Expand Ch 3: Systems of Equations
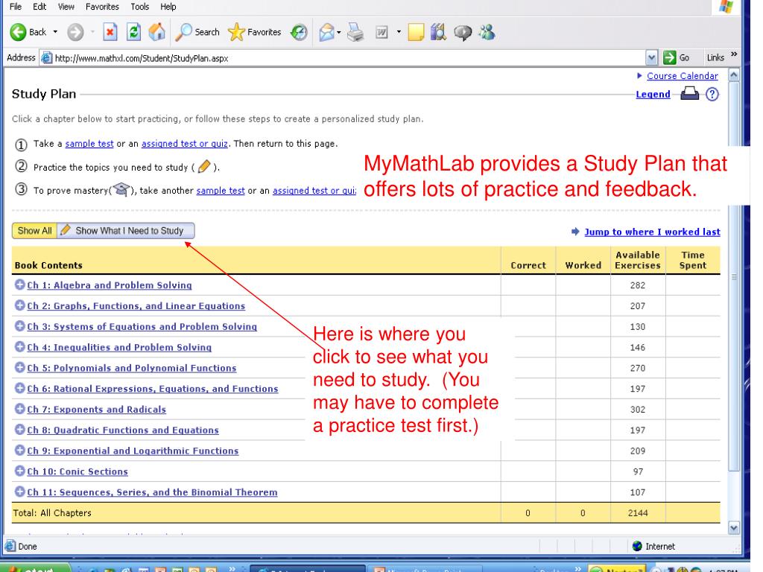This screenshot has width=763, height=572. [x=19, y=326]
